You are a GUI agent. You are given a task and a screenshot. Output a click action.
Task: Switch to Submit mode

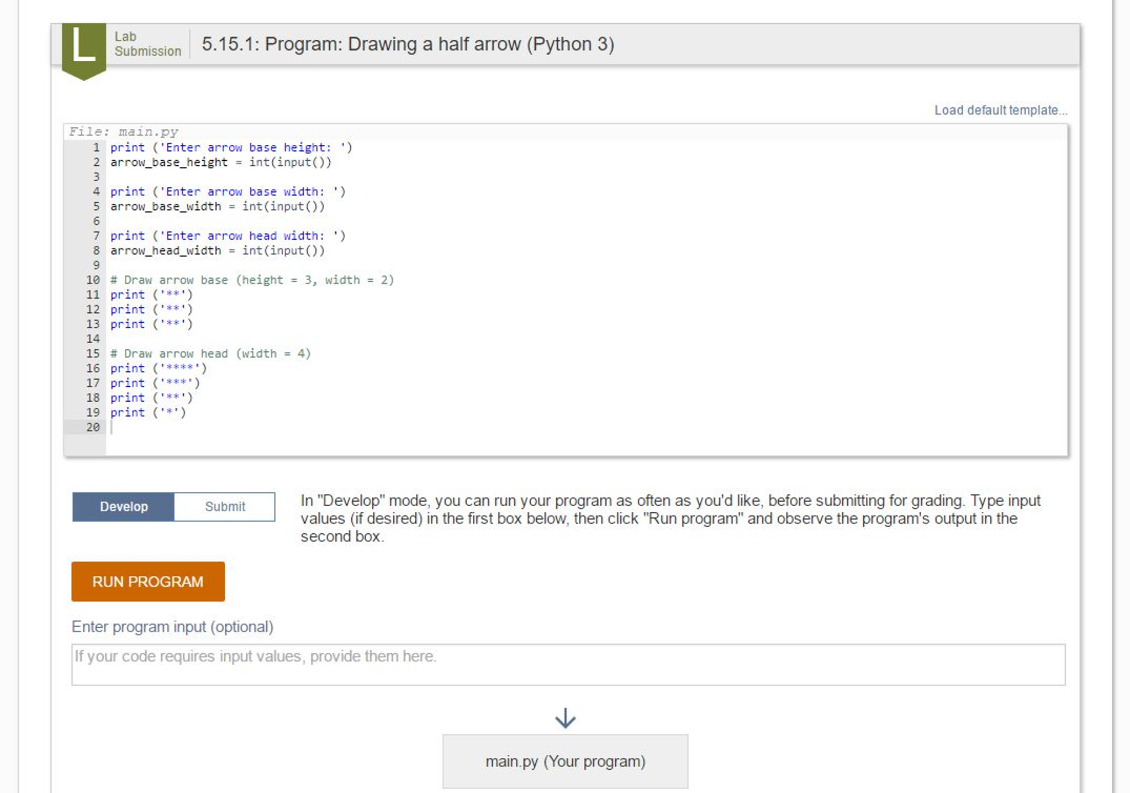225,507
